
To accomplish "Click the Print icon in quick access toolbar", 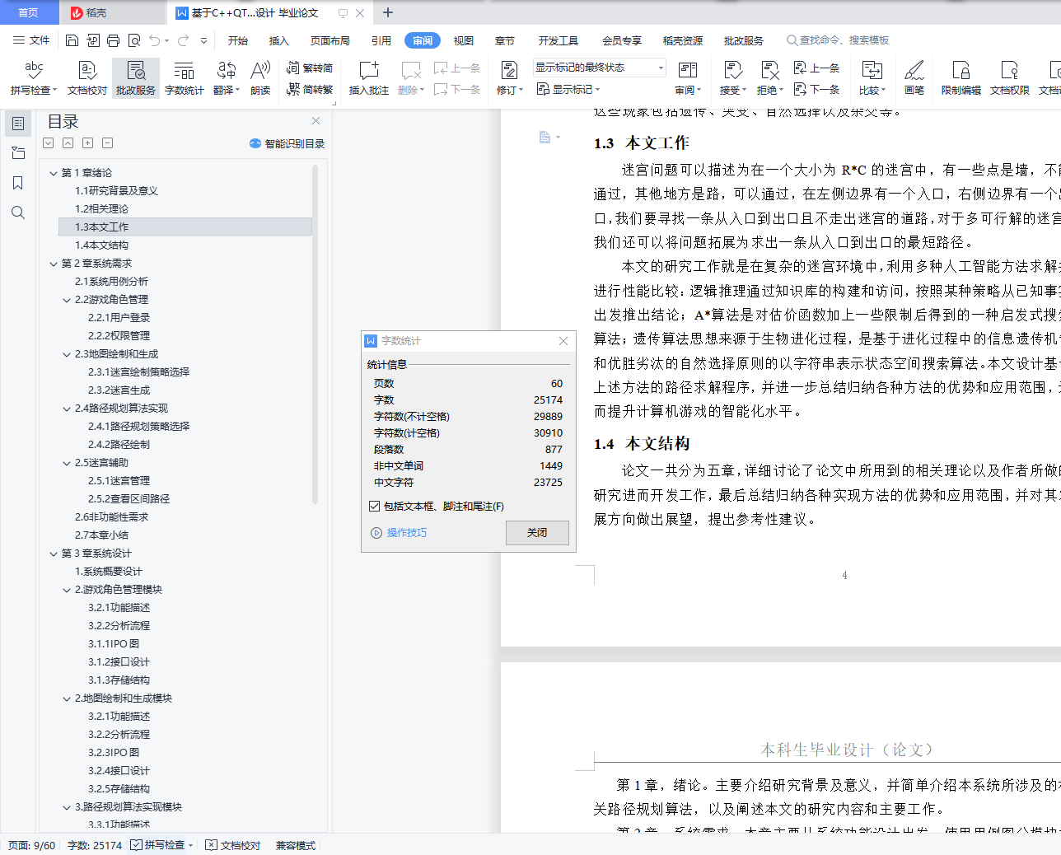I will click(x=114, y=40).
